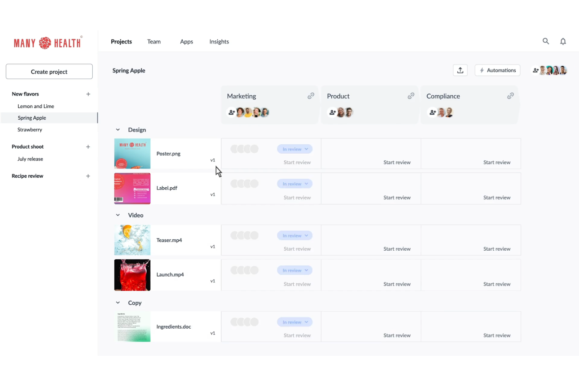579x386 pixels.
Task: Add item under Recipe review
Action: tap(88, 176)
